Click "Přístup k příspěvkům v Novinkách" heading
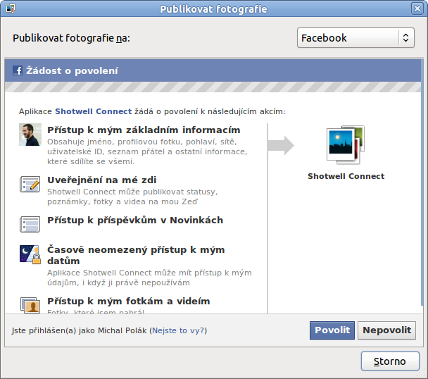The image size is (428, 379). tap(135, 220)
